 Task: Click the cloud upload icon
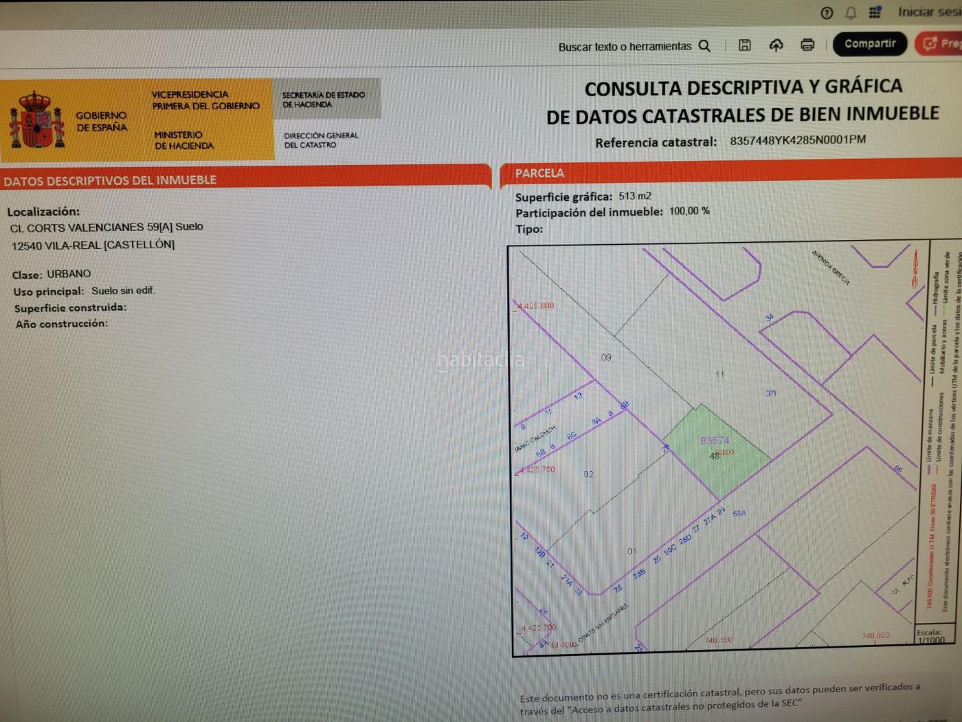tap(776, 45)
